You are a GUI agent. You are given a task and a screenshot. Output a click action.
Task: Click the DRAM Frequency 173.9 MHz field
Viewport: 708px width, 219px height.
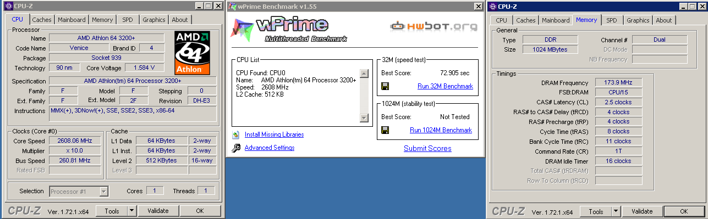[618, 82]
